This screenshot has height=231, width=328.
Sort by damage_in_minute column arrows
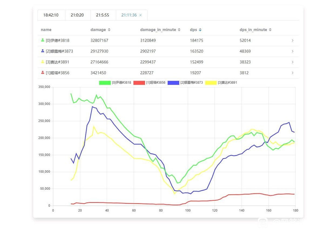179,30
